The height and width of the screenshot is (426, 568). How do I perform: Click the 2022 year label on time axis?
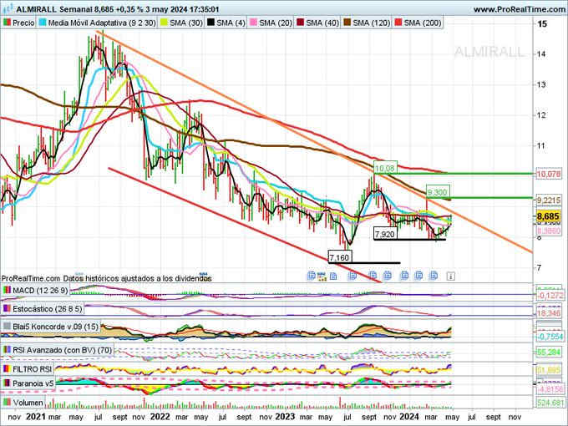(160, 417)
